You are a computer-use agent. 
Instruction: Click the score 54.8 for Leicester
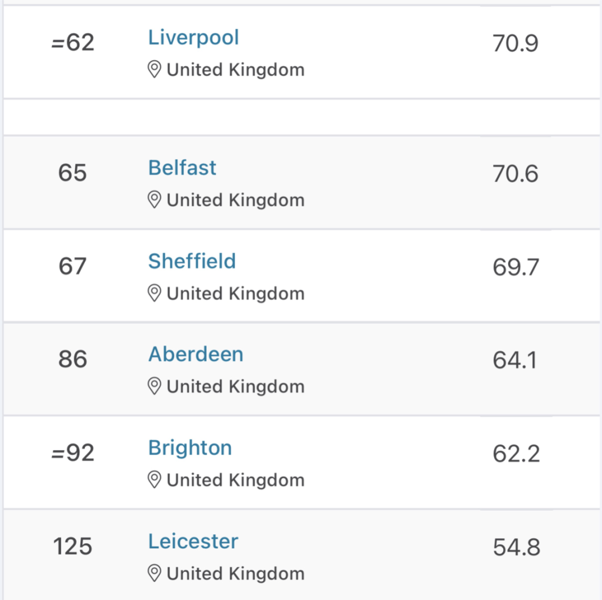[x=516, y=548]
